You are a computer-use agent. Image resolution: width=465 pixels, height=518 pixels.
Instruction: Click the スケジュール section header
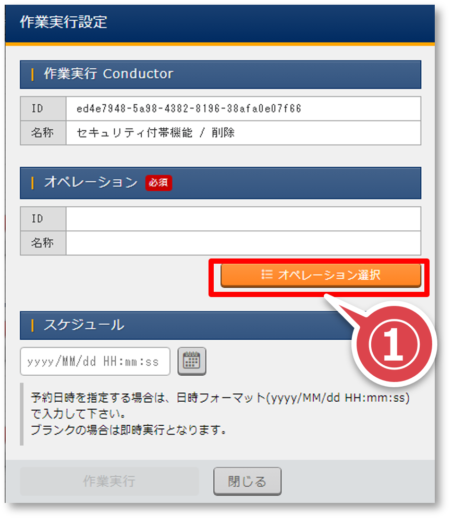pos(83,325)
